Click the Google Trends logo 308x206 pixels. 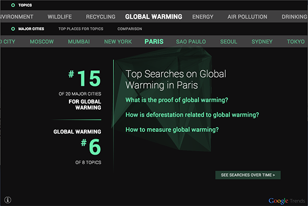point(287,201)
